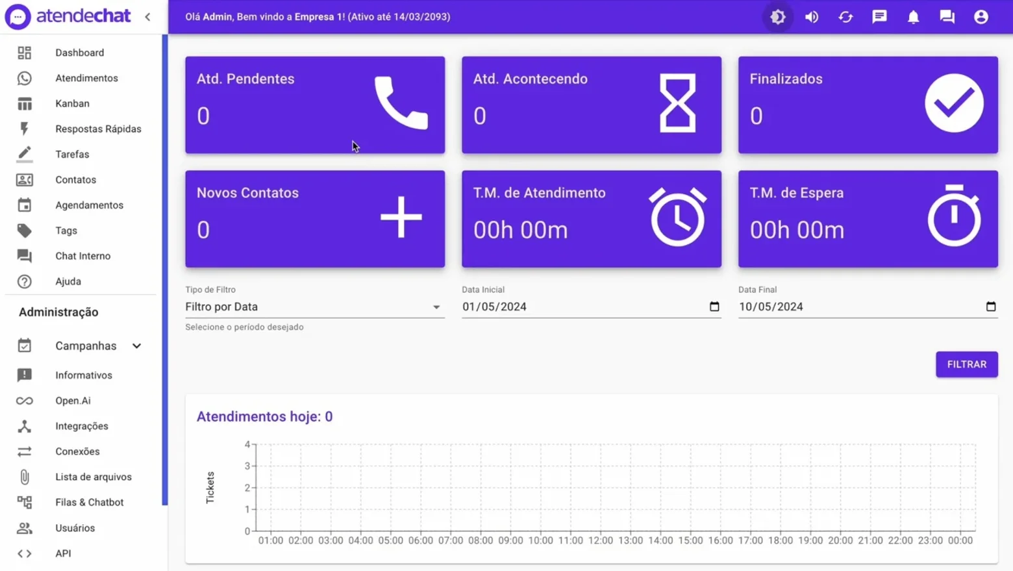Click the Agendamentos calendar icon
1013x571 pixels.
25,205
